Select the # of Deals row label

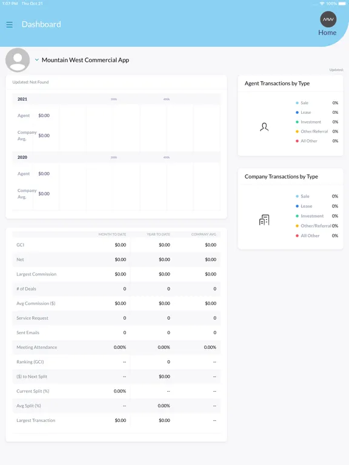click(x=26, y=289)
